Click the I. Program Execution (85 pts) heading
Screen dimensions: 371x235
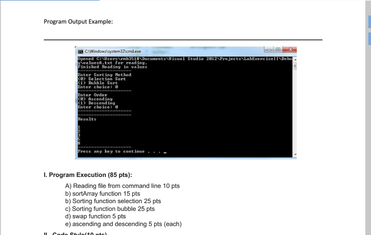[88, 175]
